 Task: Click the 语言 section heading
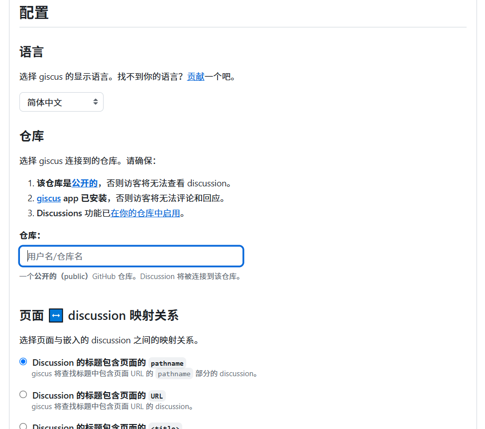pos(31,52)
